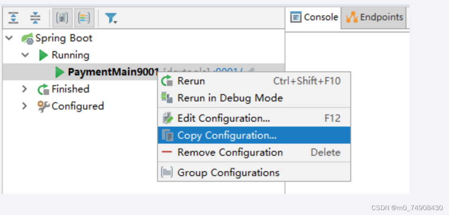Click the Rerun menu icon
This screenshot has width=449, height=215.
[x=167, y=81]
